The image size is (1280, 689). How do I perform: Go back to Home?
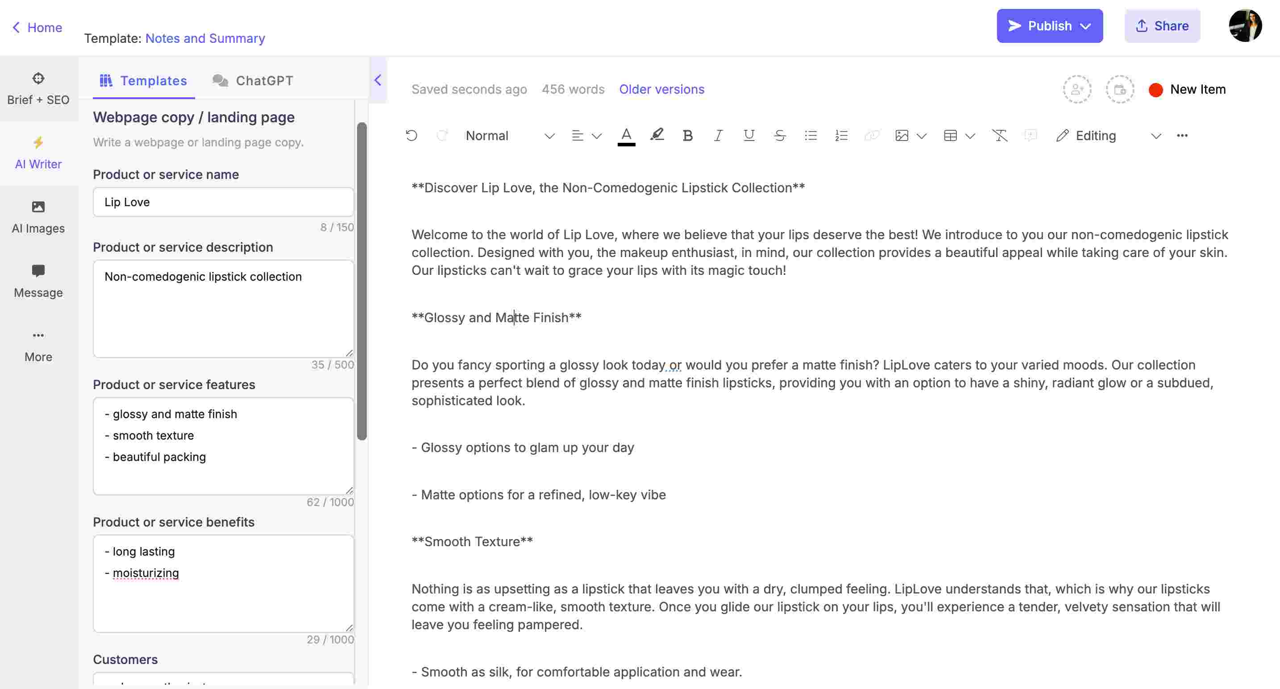click(37, 27)
